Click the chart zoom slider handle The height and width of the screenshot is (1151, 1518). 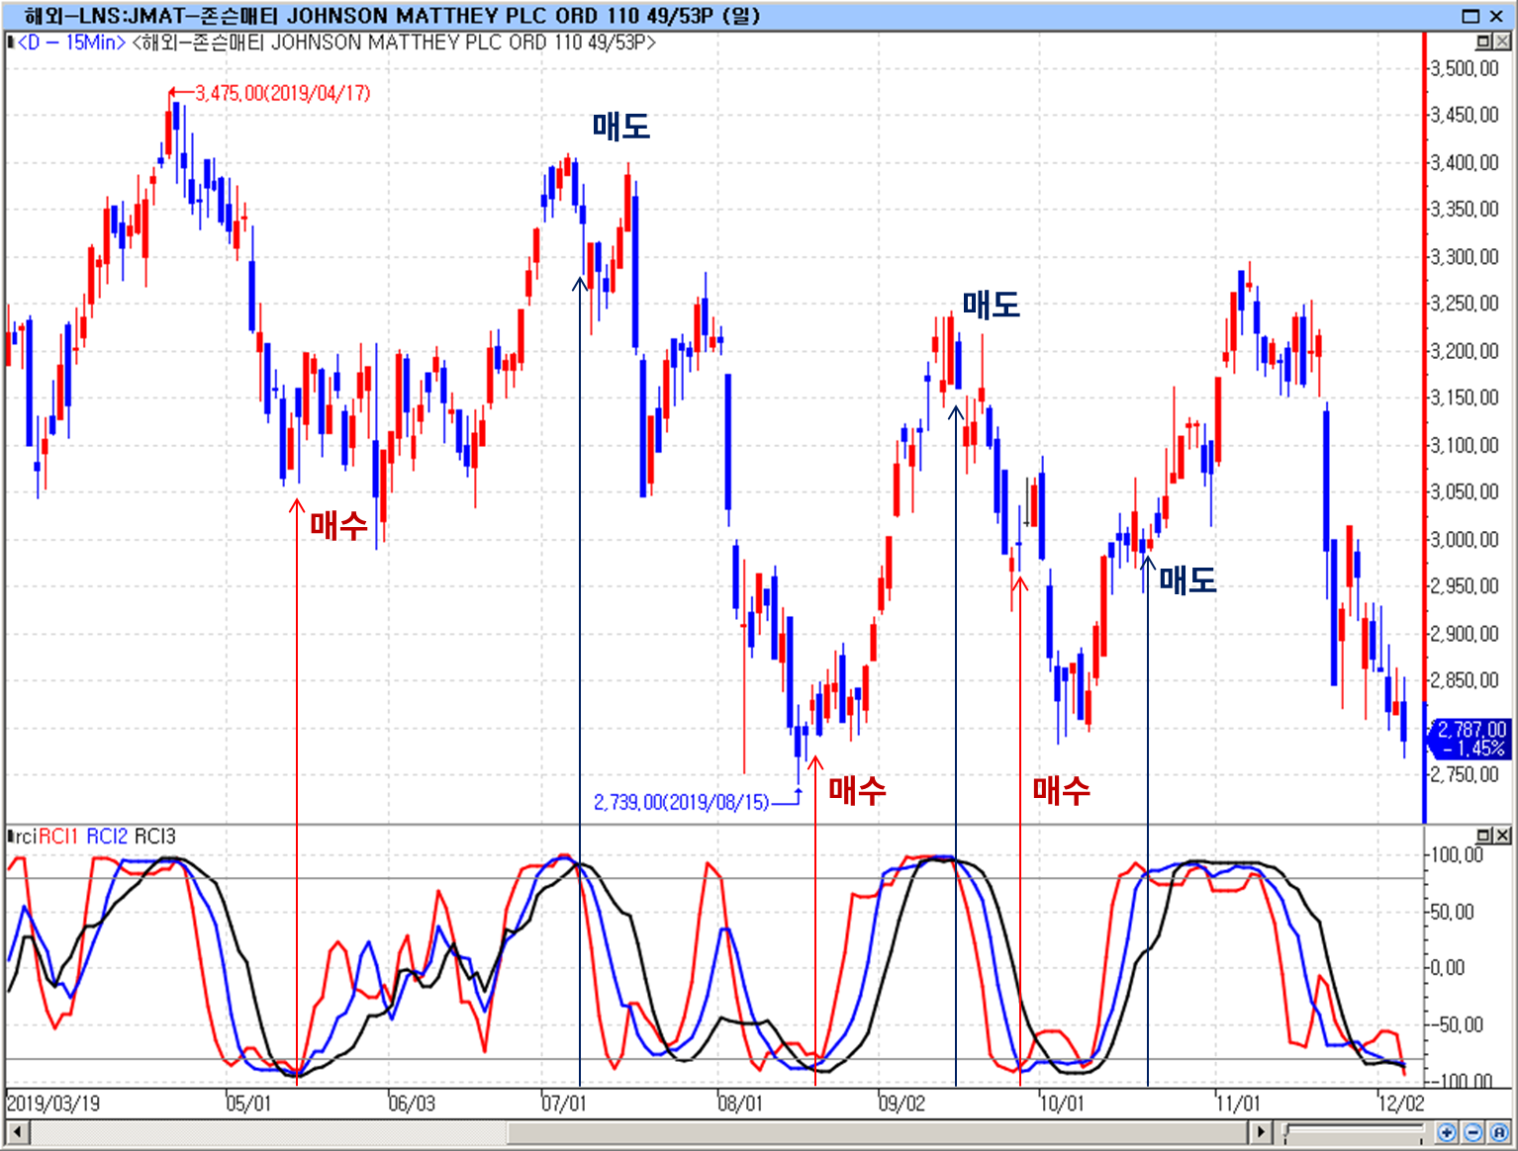point(1286,1132)
